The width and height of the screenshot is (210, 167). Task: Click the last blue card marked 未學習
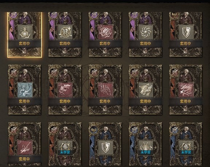[x=186, y=144]
